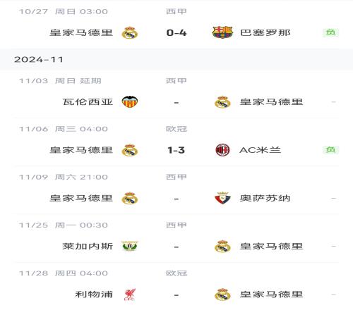Click the 欧冠 label on the 11/28 match
353x310 pixels.
176,273
